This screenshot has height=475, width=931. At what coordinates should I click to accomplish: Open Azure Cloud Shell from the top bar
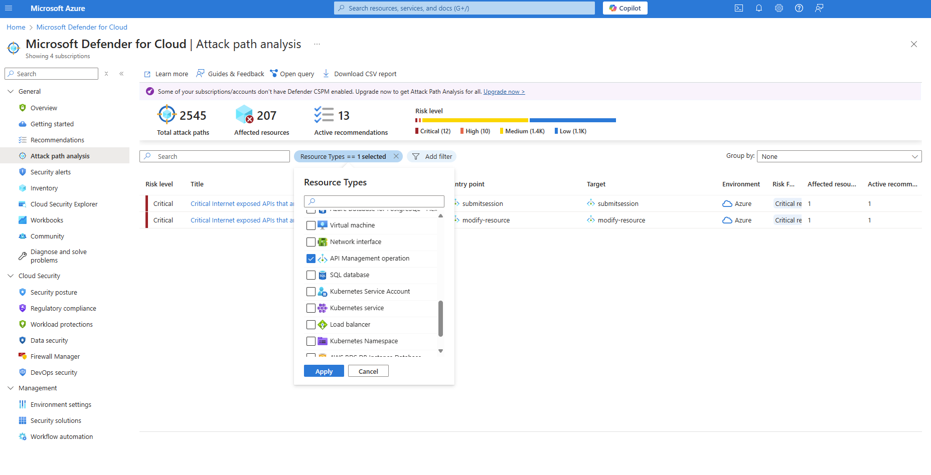(x=738, y=8)
